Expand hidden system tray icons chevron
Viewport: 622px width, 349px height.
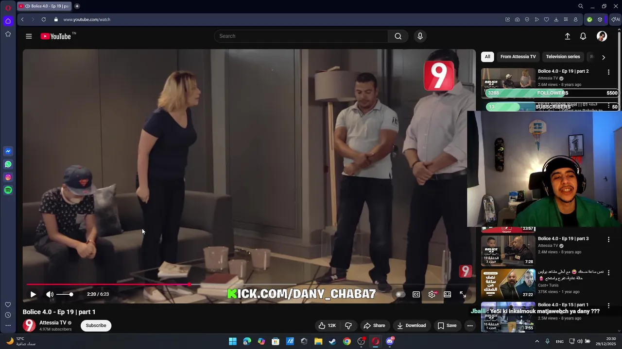click(537, 341)
